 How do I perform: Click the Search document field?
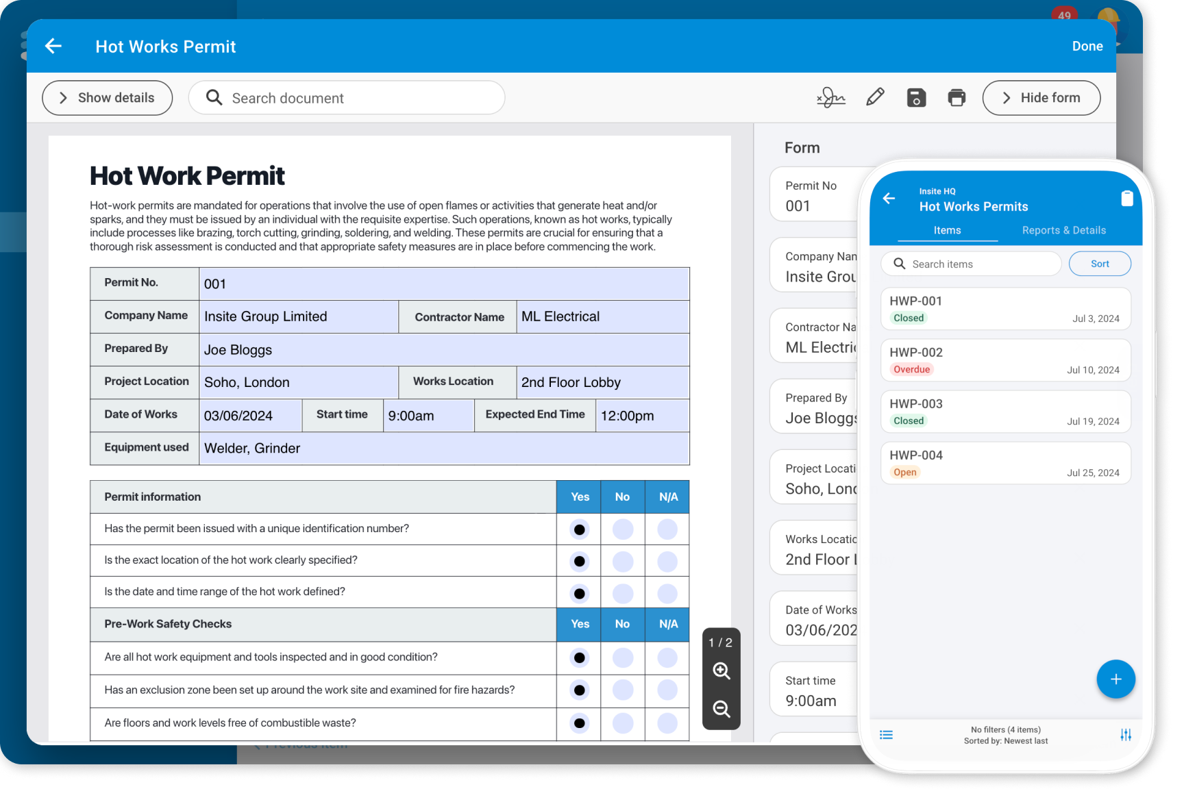(x=346, y=98)
